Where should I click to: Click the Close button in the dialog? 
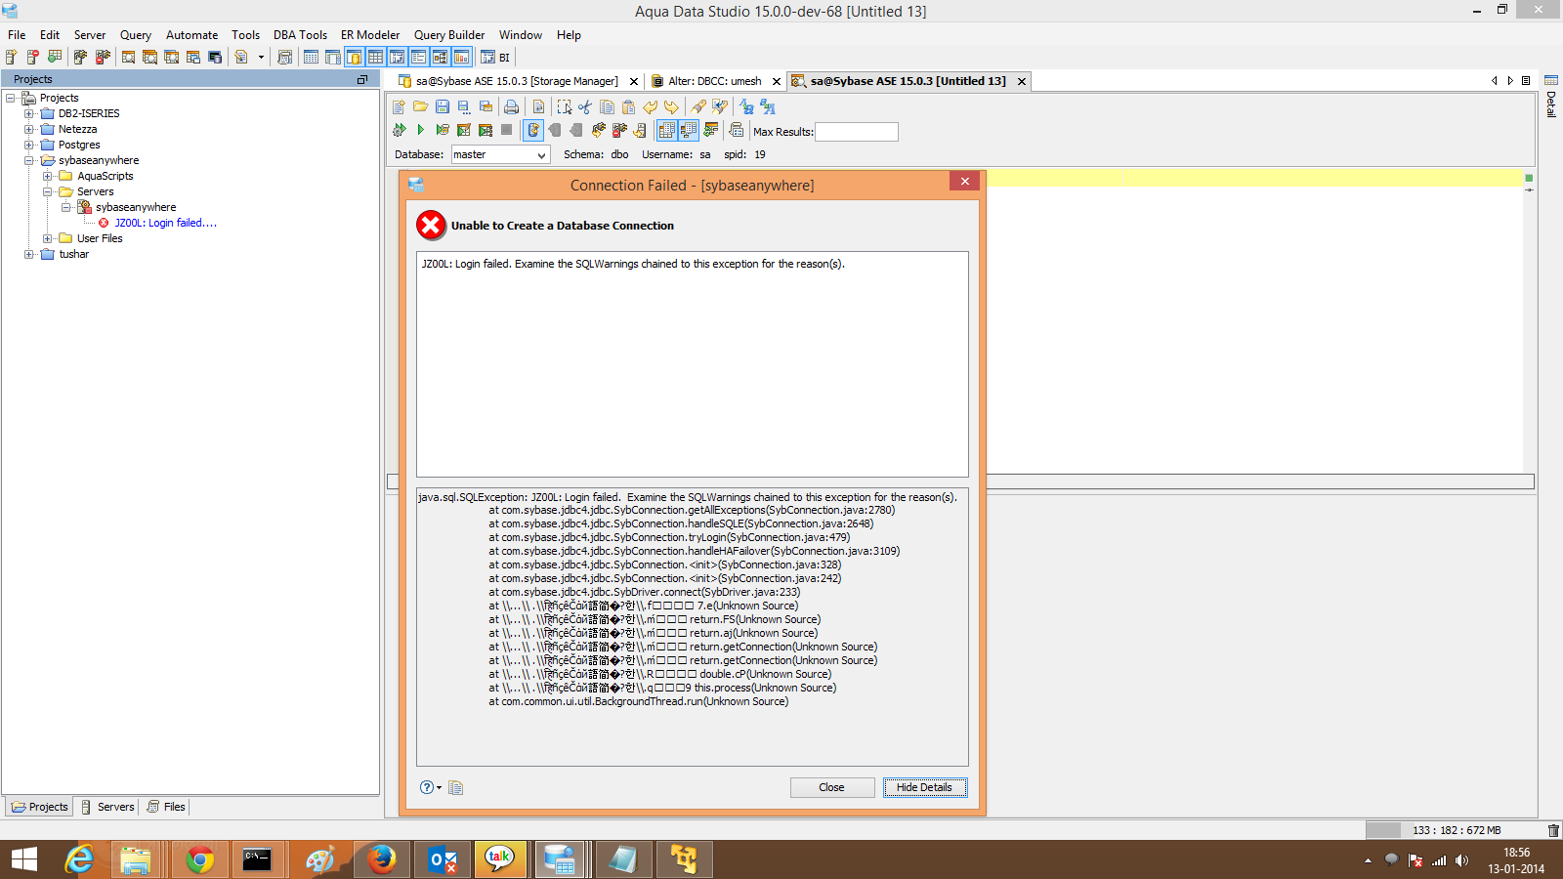[x=832, y=787]
